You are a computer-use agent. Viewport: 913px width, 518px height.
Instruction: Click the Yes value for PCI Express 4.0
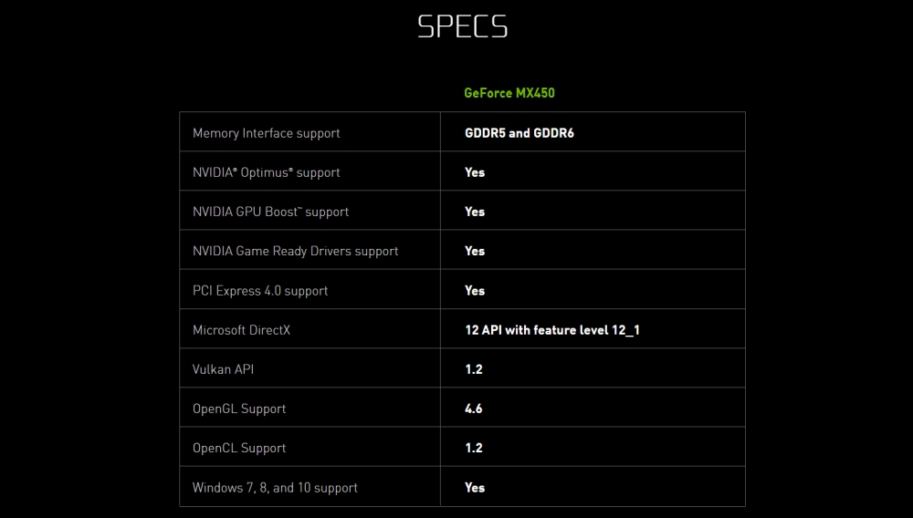pyautogui.click(x=475, y=291)
